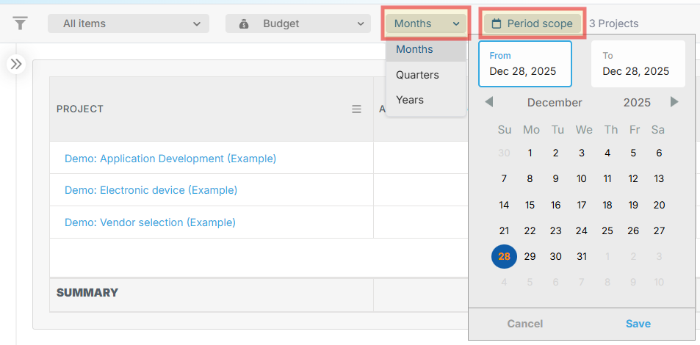The height and width of the screenshot is (345, 700).
Task: Click the PROJECT column header
Action: (211, 109)
